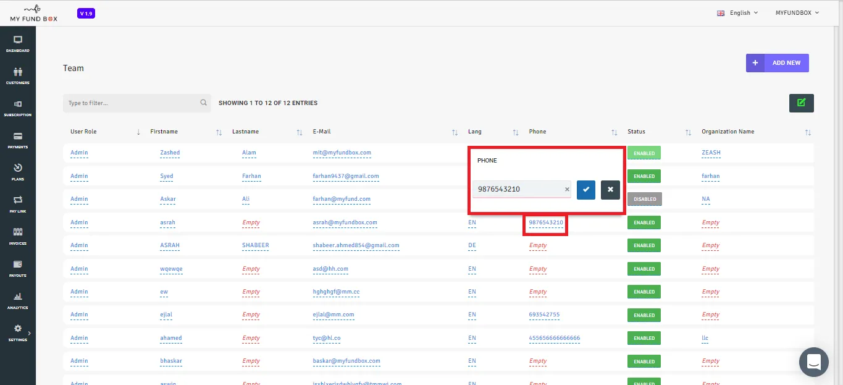Viewport: 843px width, 385px height.
Task: Open the mit@myfundbox.com email link
Action: (x=342, y=153)
